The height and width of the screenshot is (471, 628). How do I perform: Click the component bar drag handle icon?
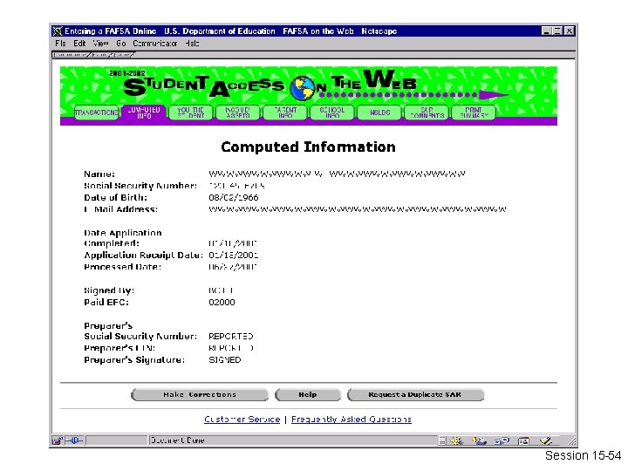[x=441, y=440]
